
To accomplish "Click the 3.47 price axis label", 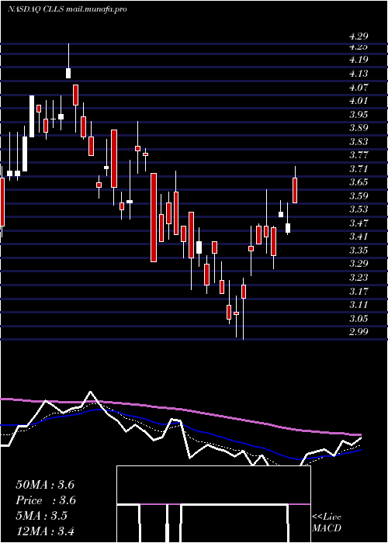I will 359,223.
